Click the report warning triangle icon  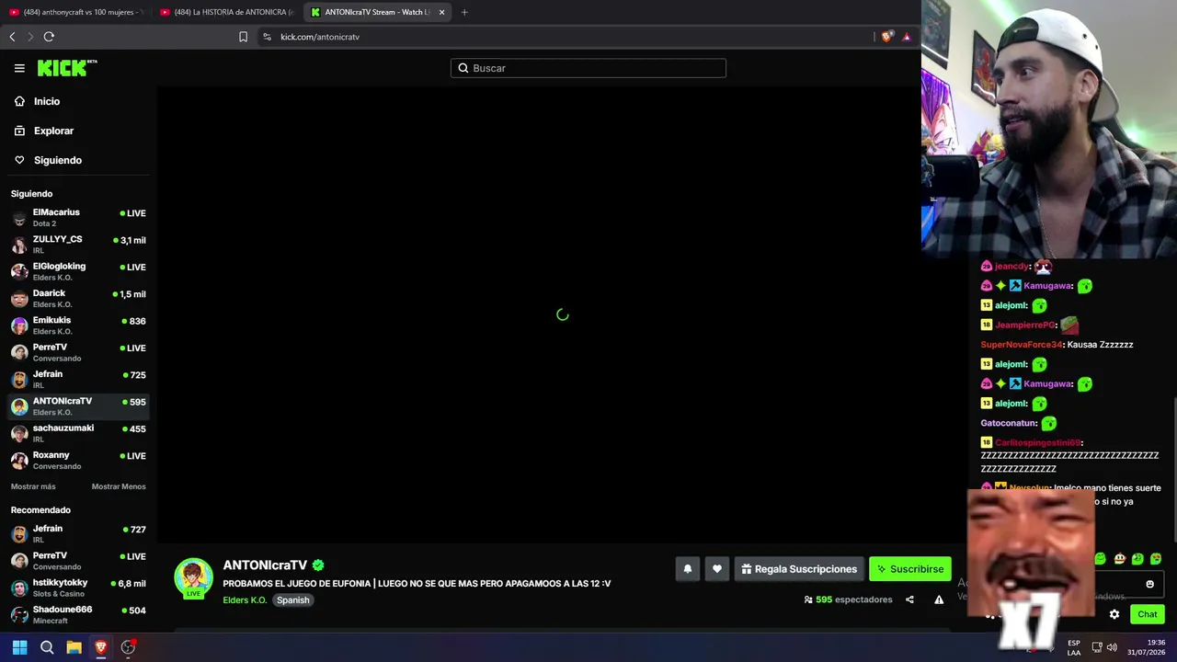coord(939,599)
